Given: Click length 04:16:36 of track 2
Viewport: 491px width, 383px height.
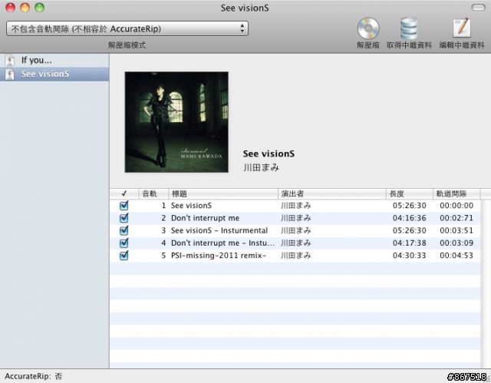Looking at the screenshot, I should [x=409, y=218].
